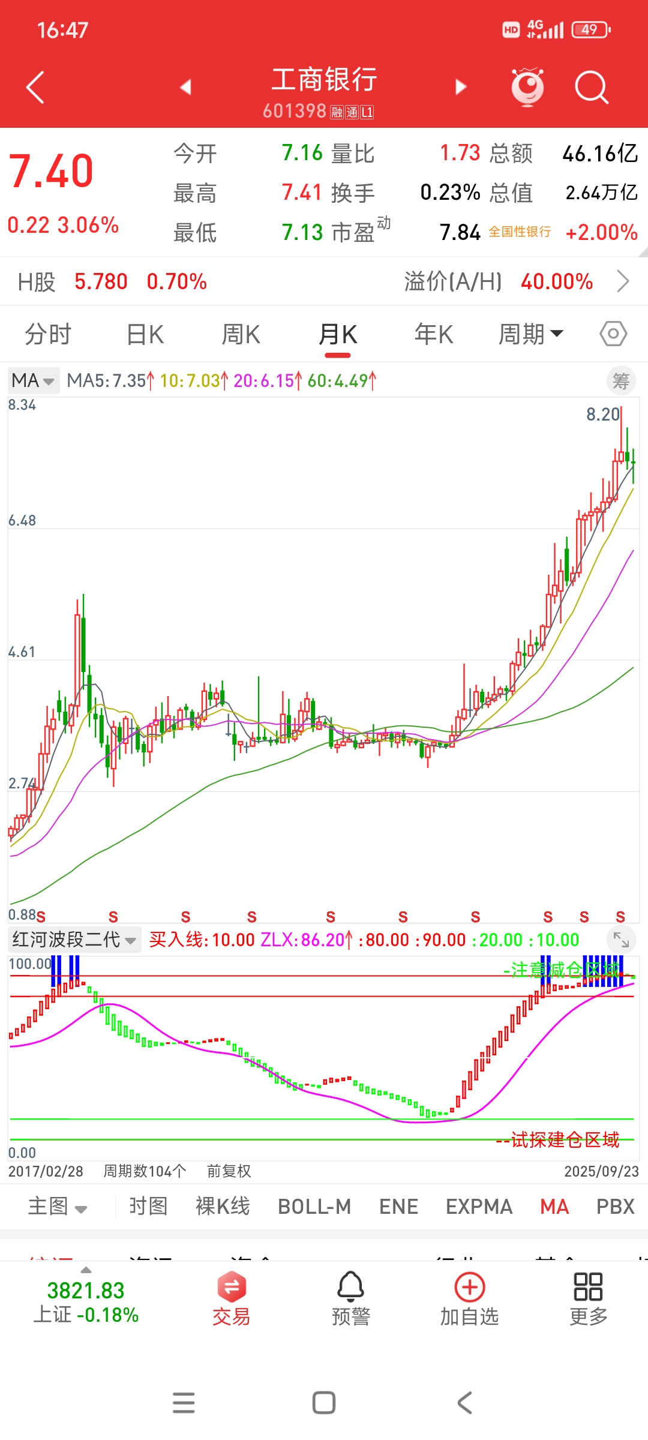
Task: Tap the 前复权 adjustment label
Action: [x=229, y=1171]
